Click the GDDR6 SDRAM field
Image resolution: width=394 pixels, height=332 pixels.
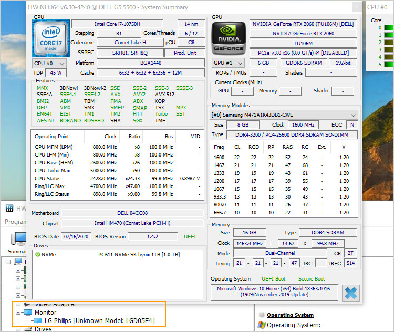click(304, 63)
